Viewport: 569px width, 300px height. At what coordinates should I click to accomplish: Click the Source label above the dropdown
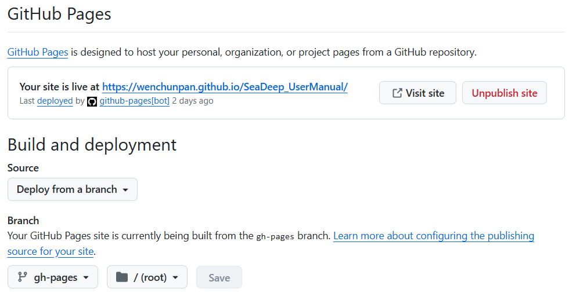tap(23, 168)
